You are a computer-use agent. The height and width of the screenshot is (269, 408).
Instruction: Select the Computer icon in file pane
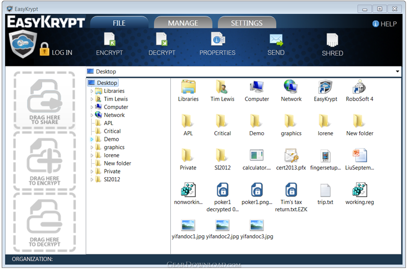(257, 87)
